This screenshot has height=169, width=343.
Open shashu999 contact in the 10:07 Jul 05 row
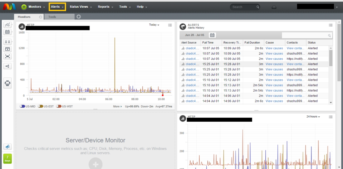pos(296,53)
